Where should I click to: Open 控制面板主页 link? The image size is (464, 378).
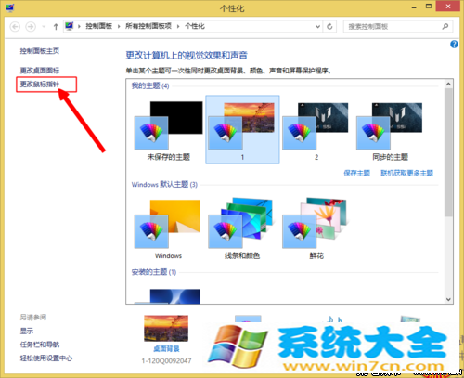pyautogui.click(x=40, y=51)
